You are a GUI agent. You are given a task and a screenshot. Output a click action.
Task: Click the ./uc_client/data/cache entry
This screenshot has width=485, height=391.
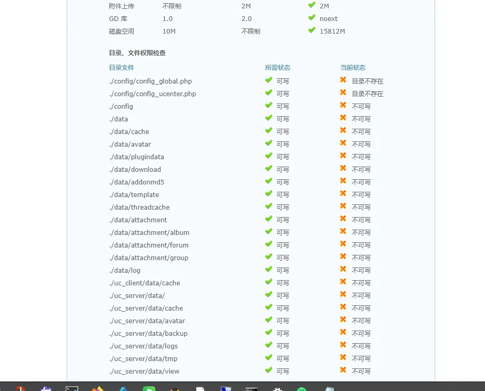(144, 283)
